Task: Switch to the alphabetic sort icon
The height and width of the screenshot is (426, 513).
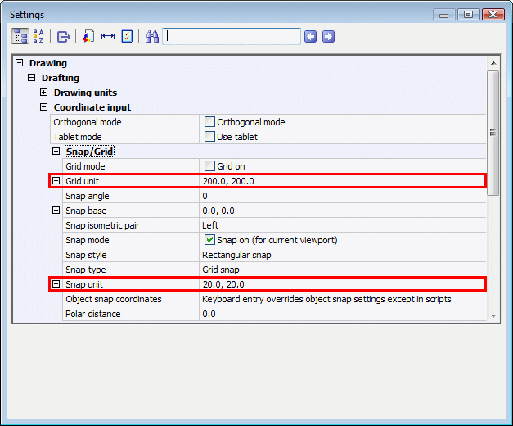Action: pos(38,36)
